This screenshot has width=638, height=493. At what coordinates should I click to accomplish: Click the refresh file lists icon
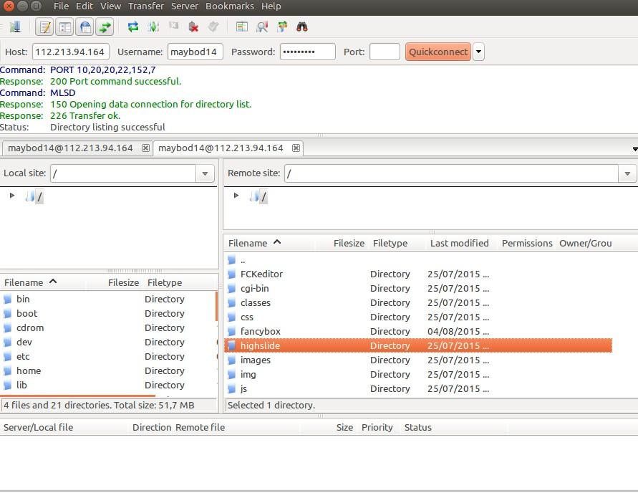[x=132, y=27]
